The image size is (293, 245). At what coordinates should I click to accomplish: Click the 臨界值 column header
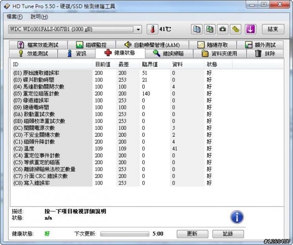click(x=155, y=64)
